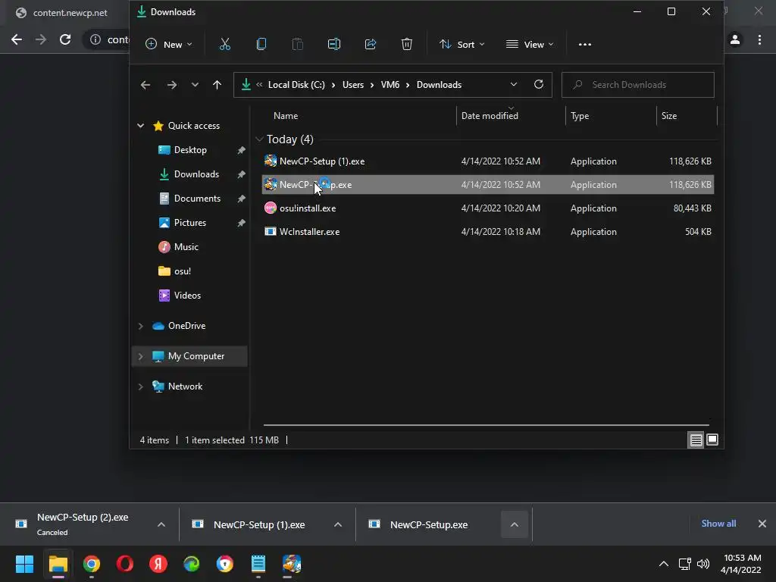Click Users in the address breadcrumb
Viewport: 776px width, 582px height.
353,85
